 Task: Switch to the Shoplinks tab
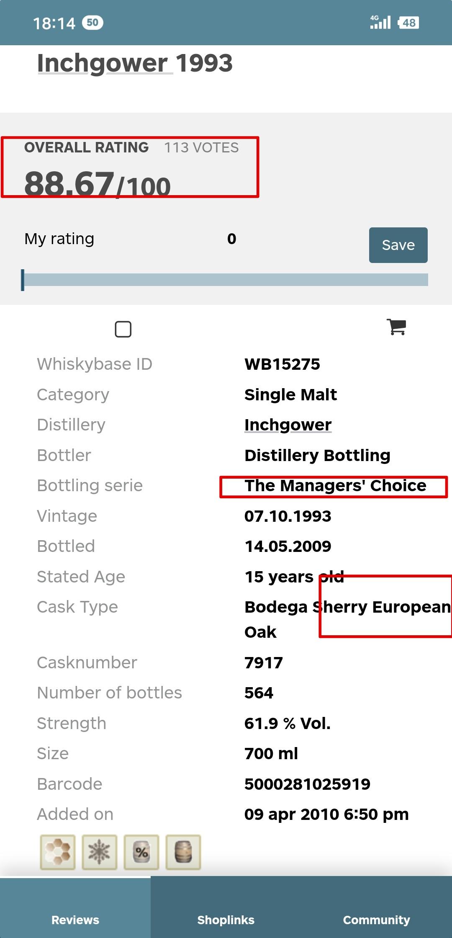(x=226, y=920)
